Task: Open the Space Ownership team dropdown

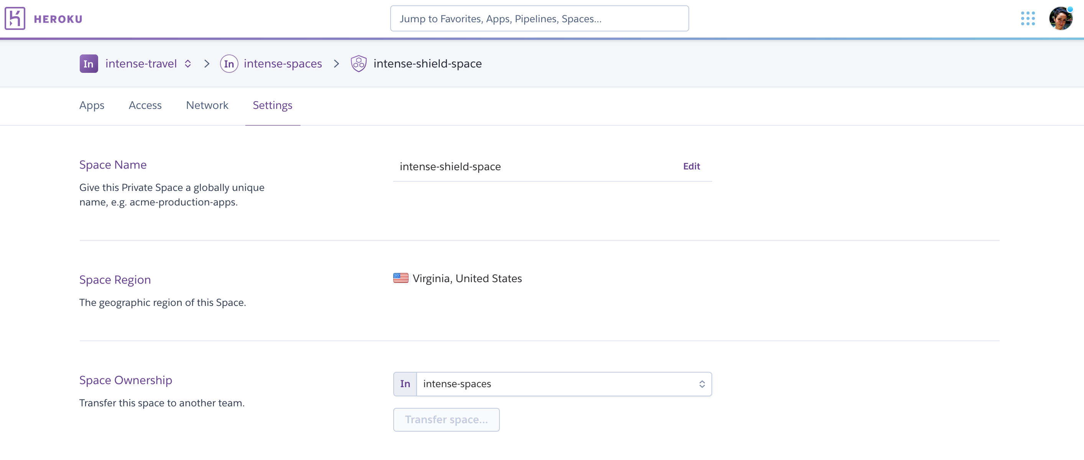Action: (x=552, y=384)
